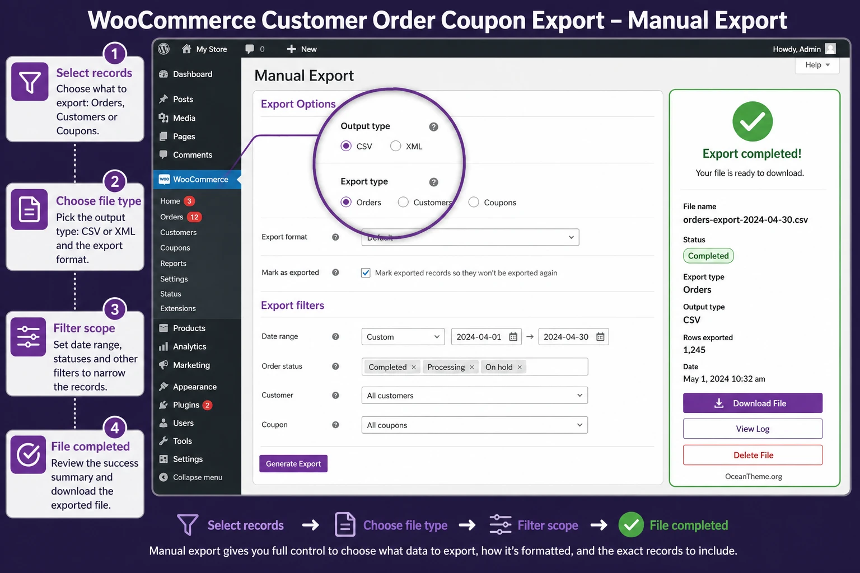Viewport: 860px width, 573px height.
Task: Click help icon next to Export type
Action: pyautogui.click(x=433, y=182)
